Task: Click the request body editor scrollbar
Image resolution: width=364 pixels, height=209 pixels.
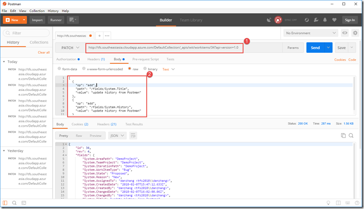Action: coord(354,93)
